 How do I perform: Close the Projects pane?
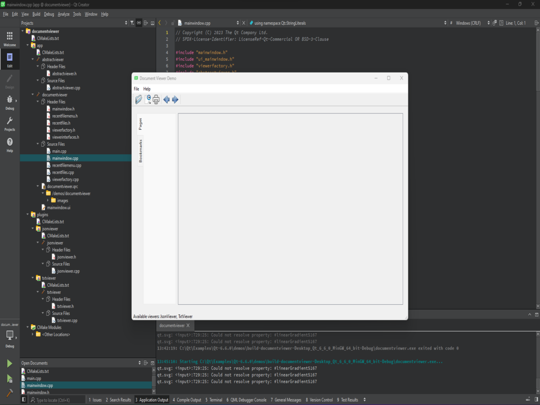coord(152,23)
